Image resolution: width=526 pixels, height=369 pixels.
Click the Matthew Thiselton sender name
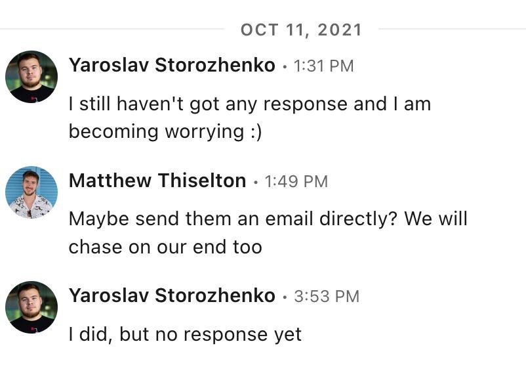(157, 181)
